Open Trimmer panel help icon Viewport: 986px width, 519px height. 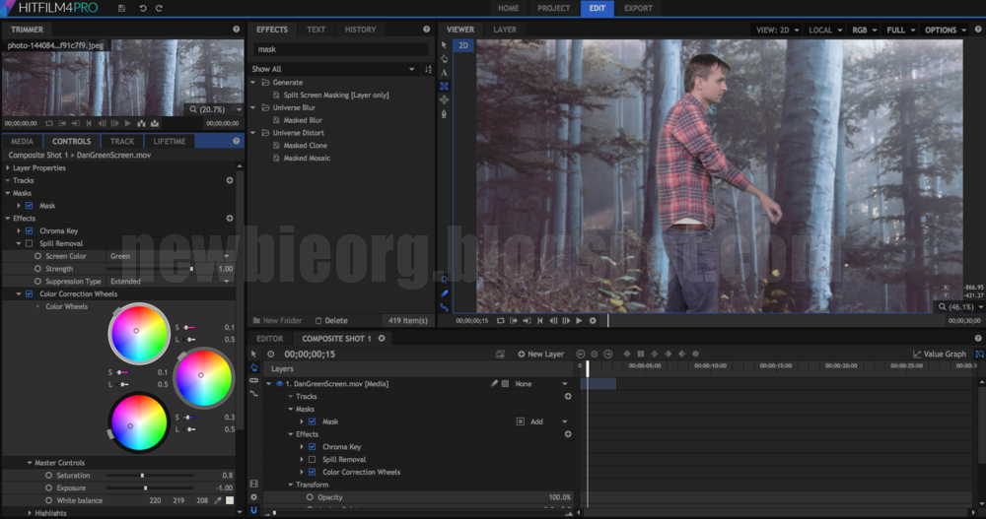pos(236,29)
